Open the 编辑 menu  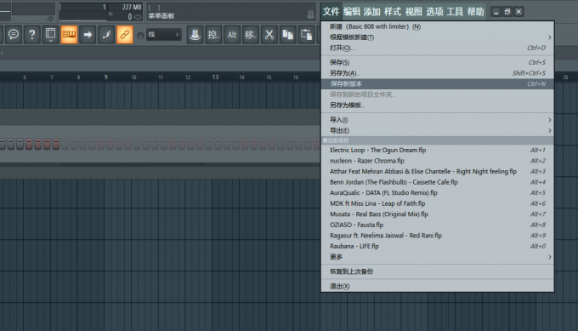coord(352,12)
